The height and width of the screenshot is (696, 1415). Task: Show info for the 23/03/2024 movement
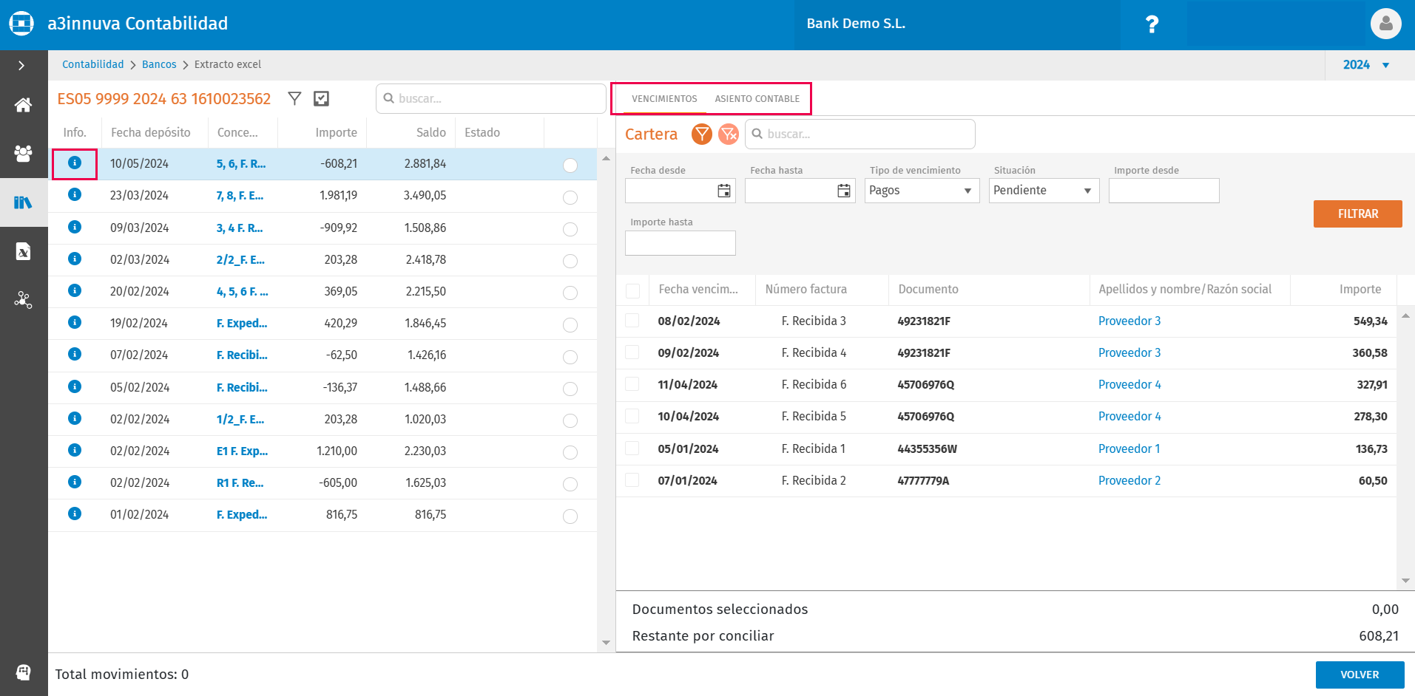[75, 194]
